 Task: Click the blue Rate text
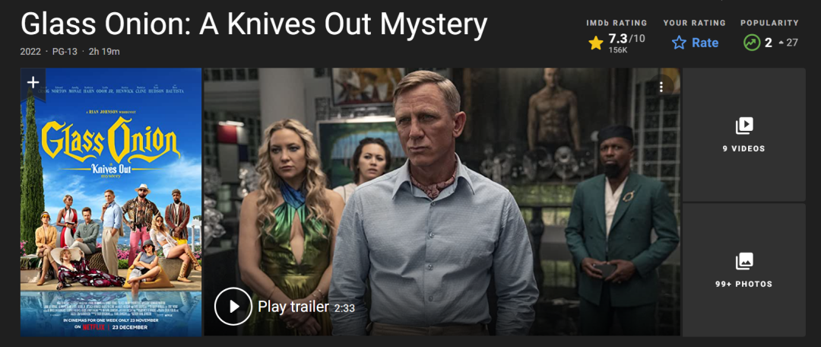click(705, 43)
